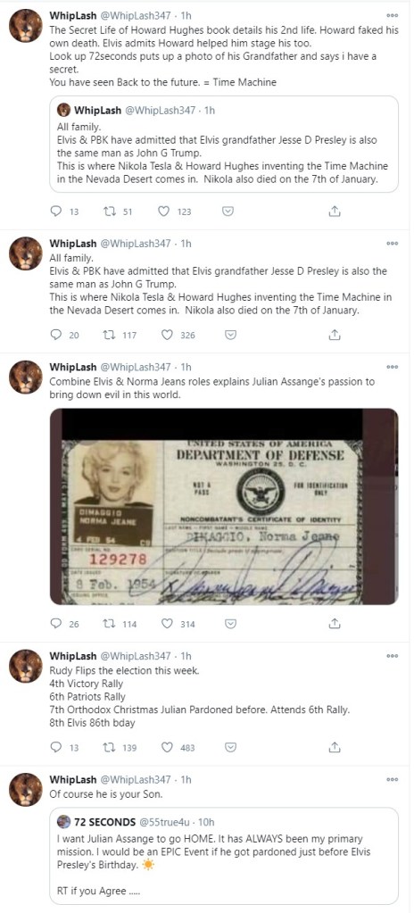
Task: Open the pocket icon on the All family tweet
Action: tap(230, 335)
